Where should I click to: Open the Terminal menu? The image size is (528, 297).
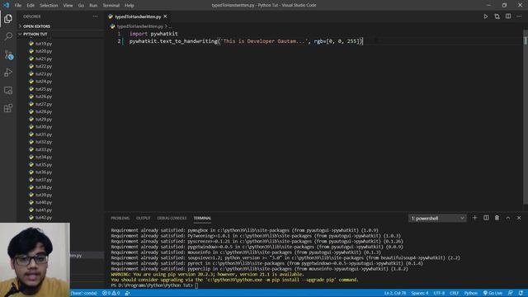(111, 6)
